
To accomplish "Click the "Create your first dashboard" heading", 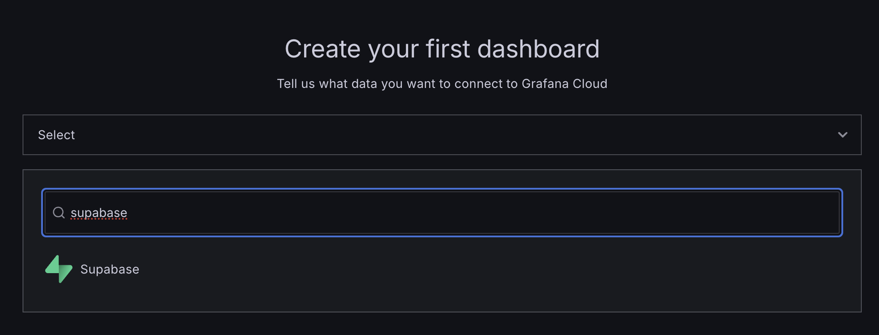I will 442,49.
